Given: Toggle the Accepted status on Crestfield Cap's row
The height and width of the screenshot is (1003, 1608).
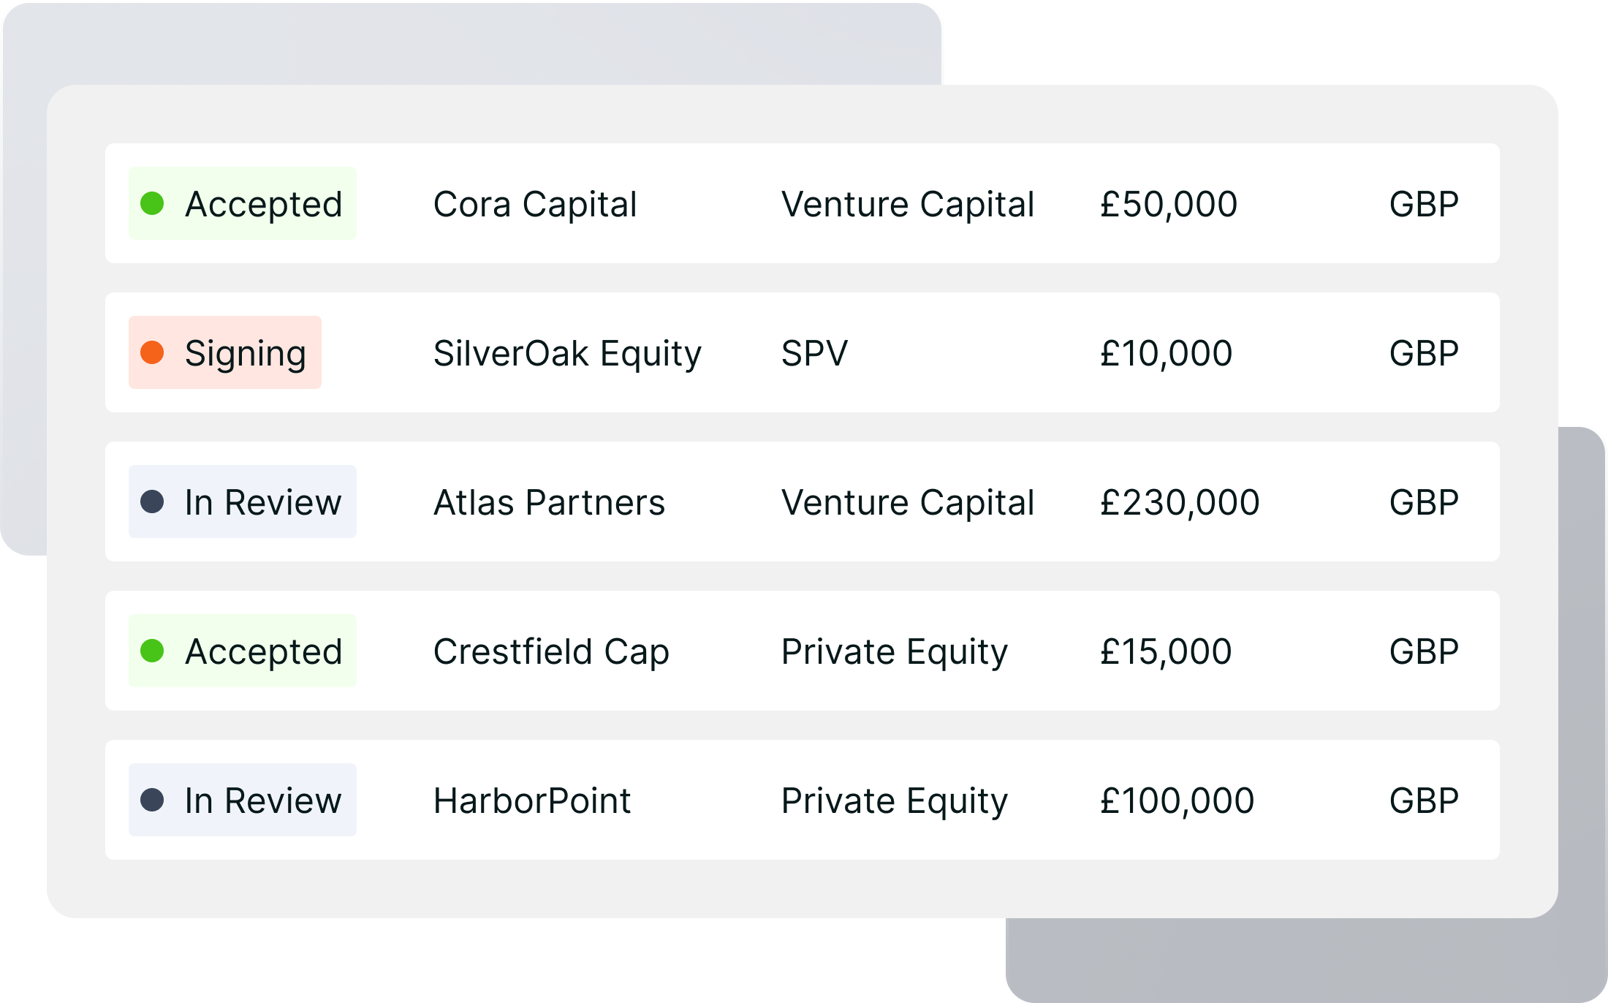Looking at the screenshot, I should coord(243,651).
